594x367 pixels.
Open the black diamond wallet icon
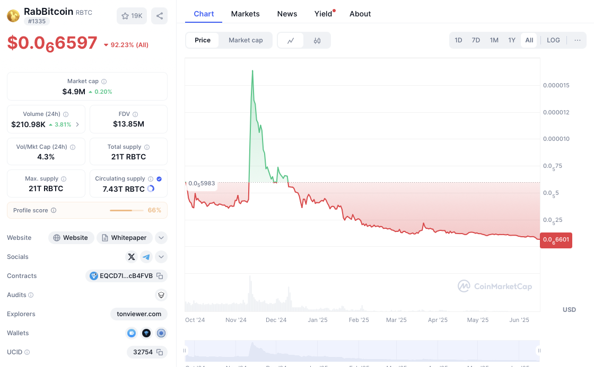146,333
